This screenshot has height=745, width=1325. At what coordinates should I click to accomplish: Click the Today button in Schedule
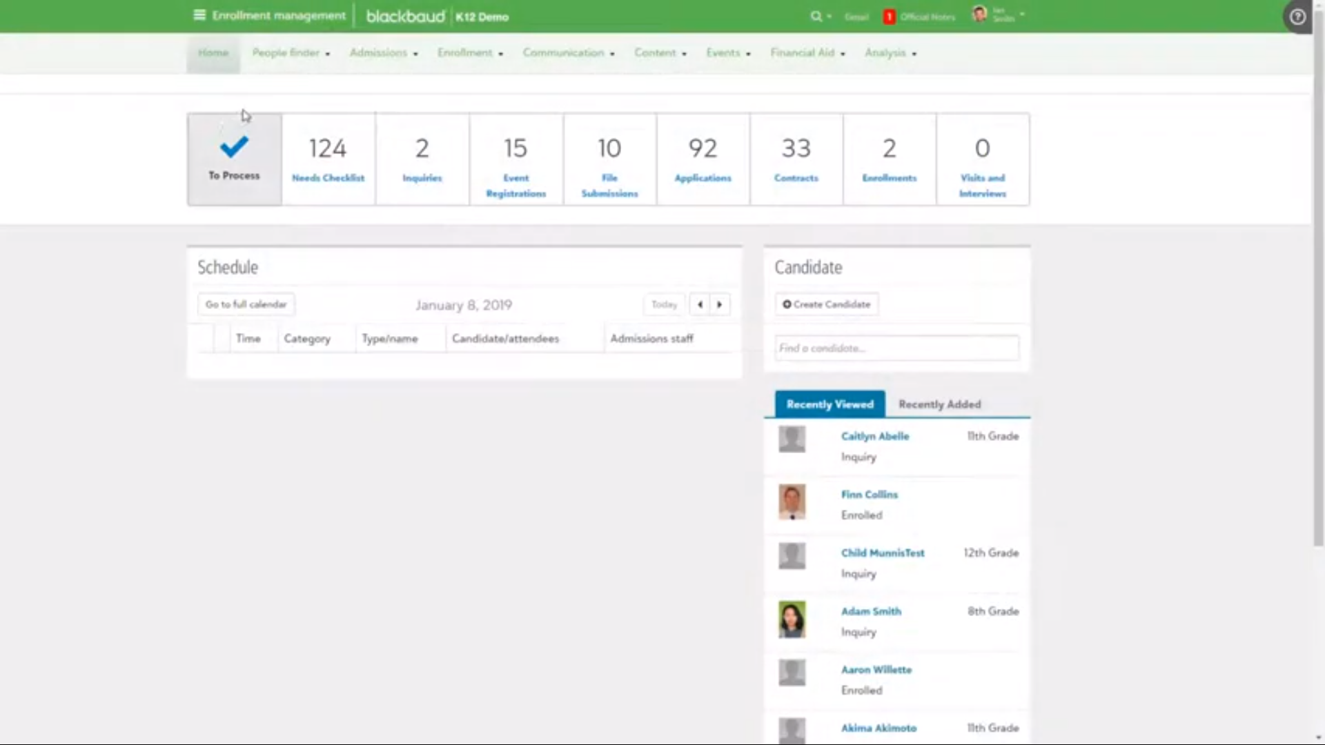[x=663, y=304]
